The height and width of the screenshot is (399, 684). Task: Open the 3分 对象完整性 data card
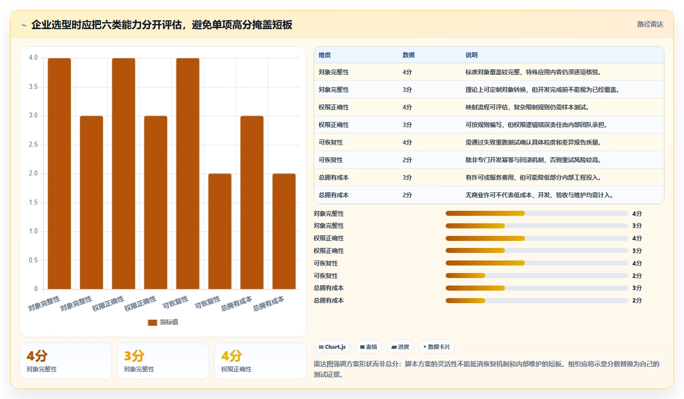tap(163, 361)
